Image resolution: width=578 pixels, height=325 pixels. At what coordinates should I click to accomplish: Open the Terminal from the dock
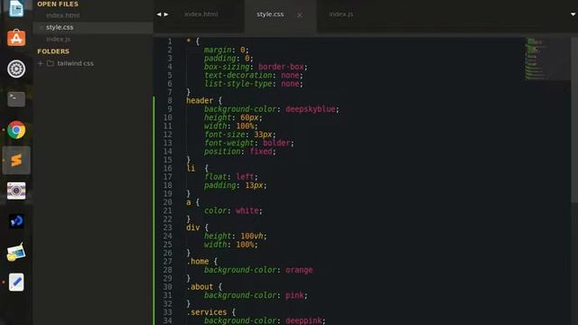click(x=16, y=99)
